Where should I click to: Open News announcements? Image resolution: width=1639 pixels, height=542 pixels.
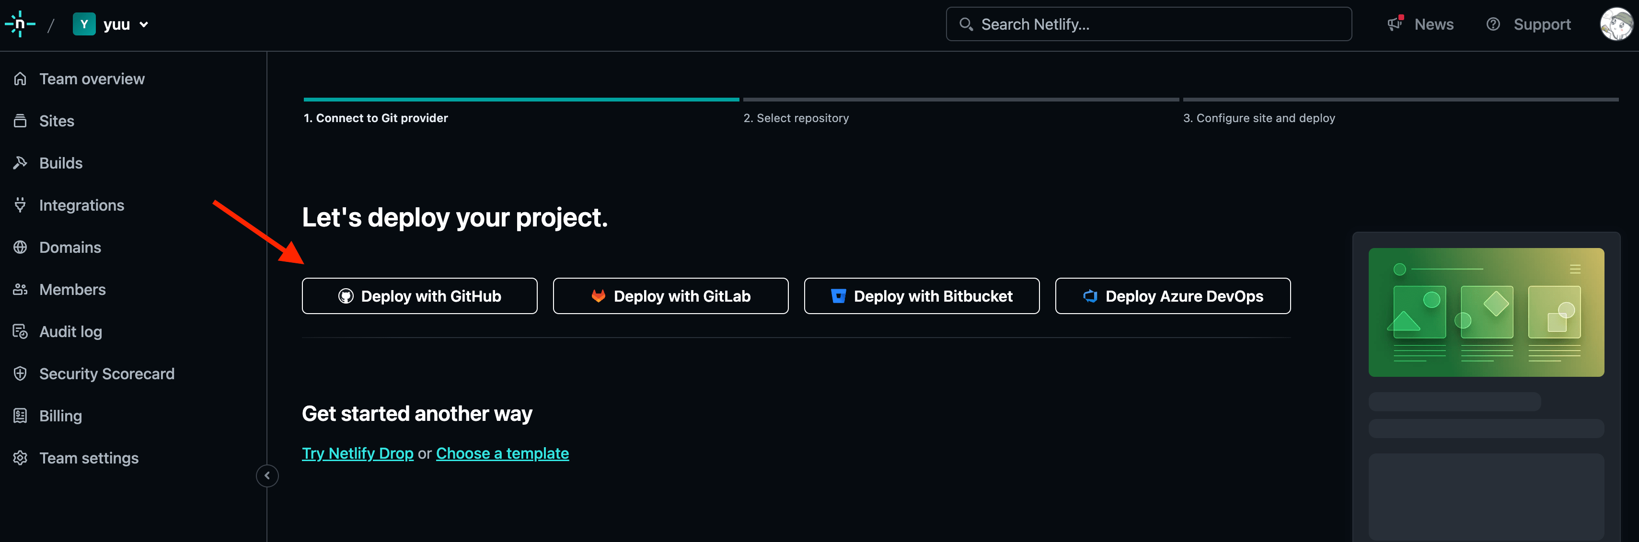click(1420, 24)
